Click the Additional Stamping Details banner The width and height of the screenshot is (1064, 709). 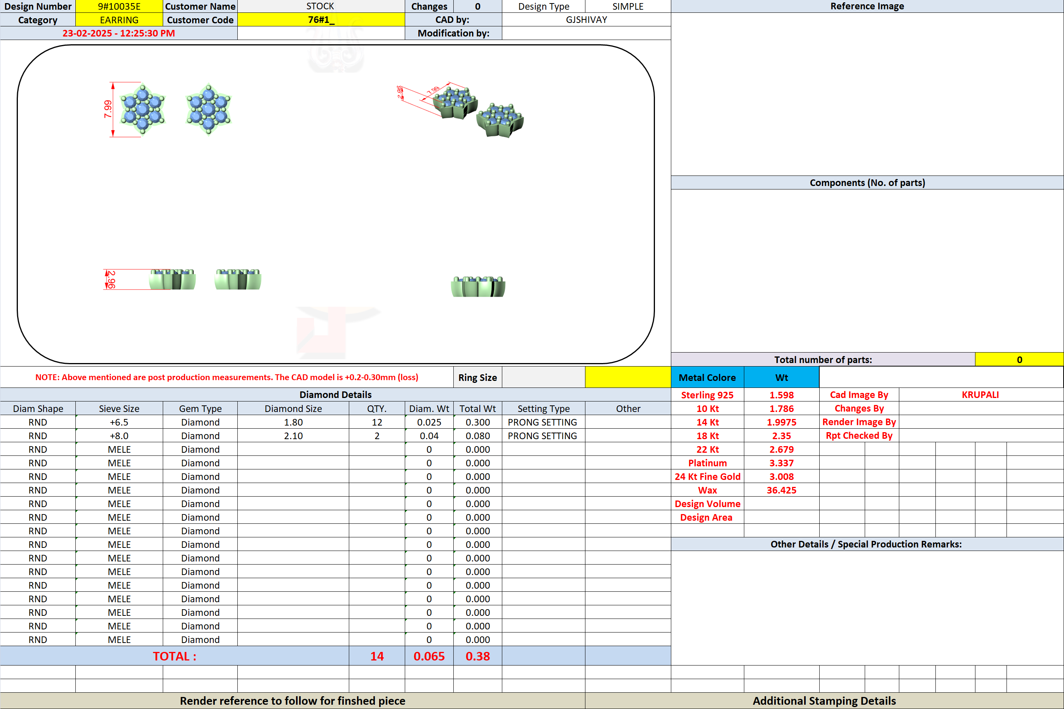(824, 701)
